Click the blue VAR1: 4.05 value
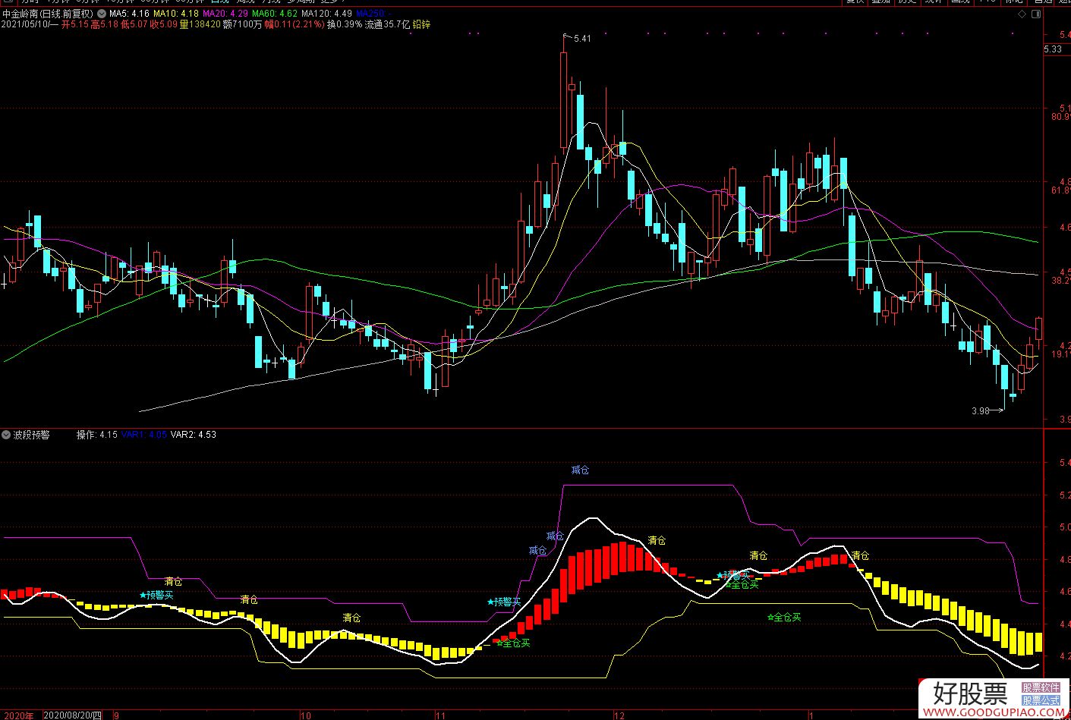 point(143,435)
